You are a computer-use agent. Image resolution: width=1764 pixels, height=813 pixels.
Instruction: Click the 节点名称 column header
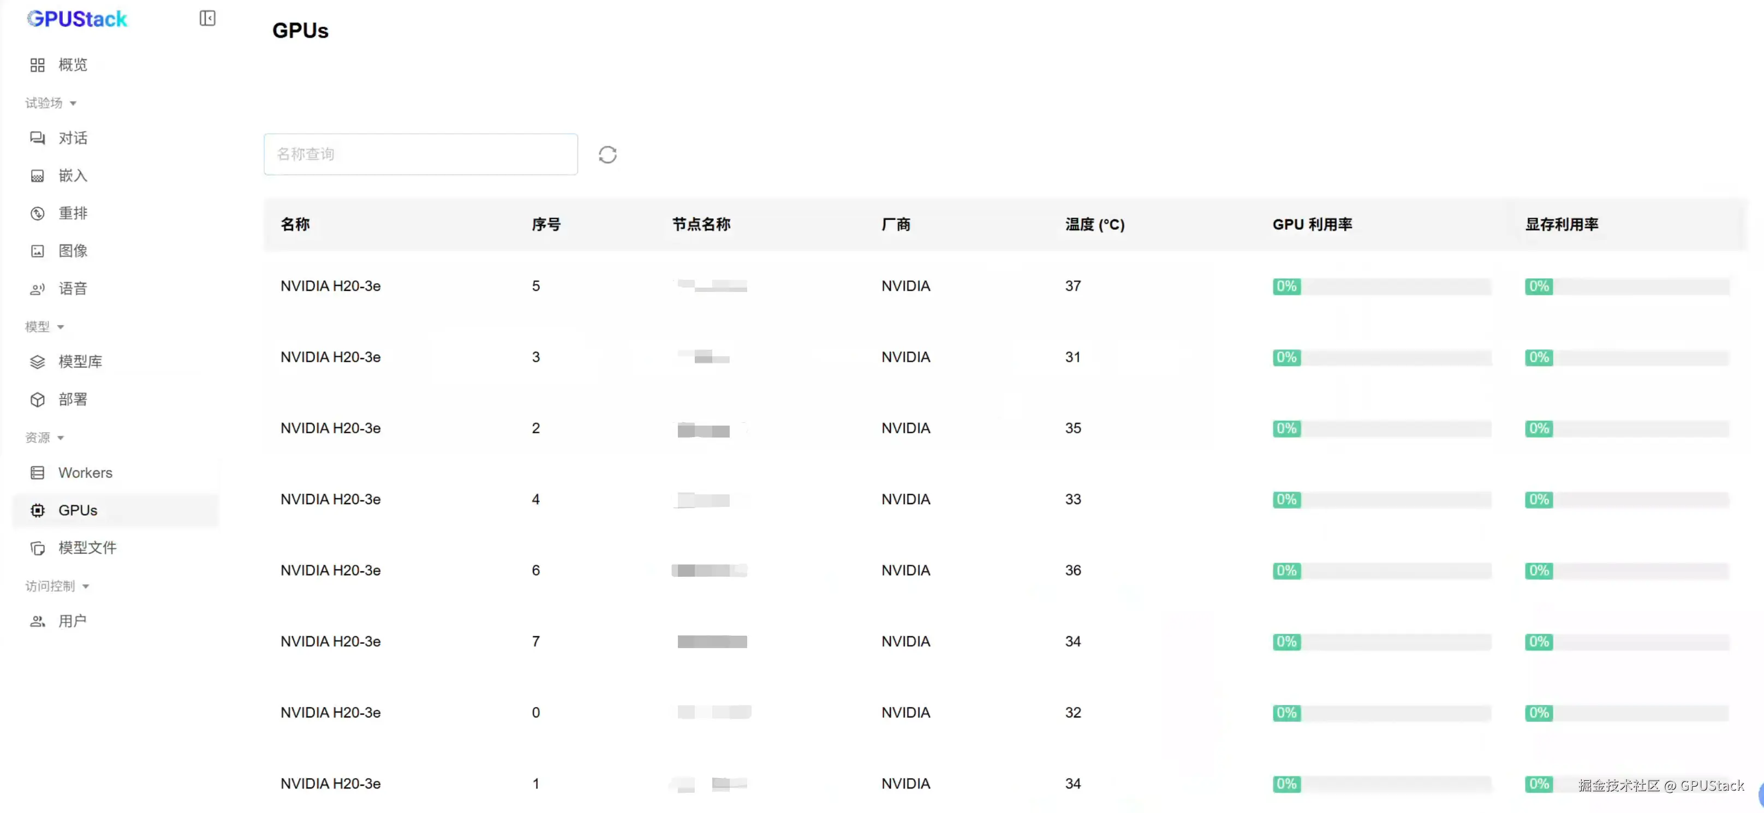[701, 224]
